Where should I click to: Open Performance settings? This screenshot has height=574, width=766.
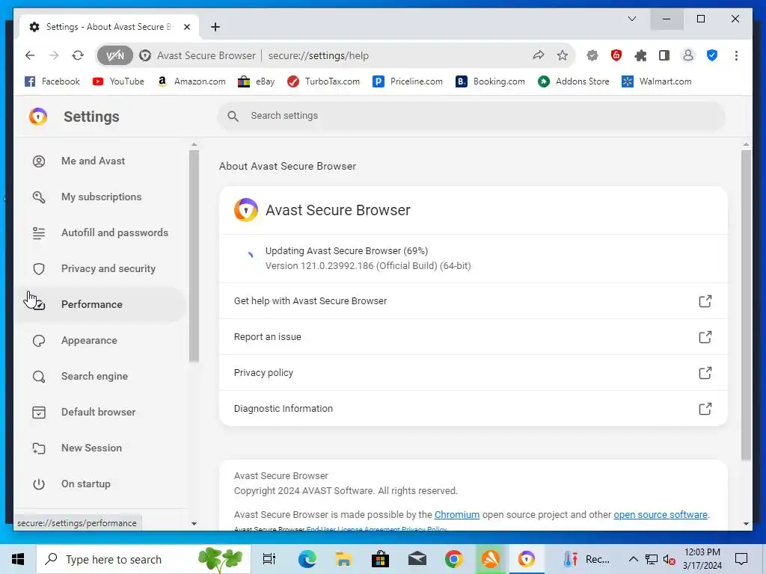100,305
